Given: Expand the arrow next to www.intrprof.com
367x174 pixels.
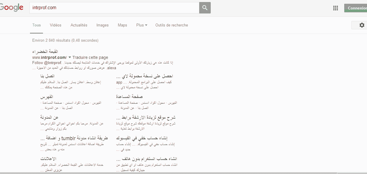Looking at the screenshot, I should [70, 57].
